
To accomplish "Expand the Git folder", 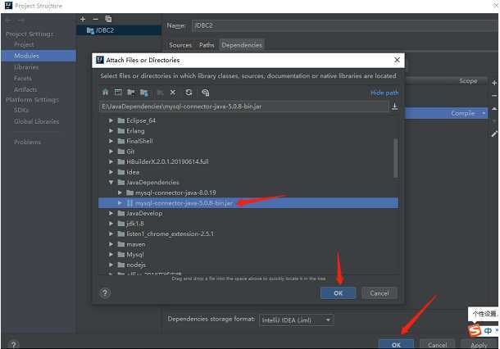I will (x=111, y=152).
